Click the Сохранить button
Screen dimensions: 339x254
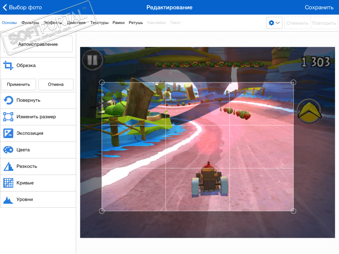(x=319, y=7)
